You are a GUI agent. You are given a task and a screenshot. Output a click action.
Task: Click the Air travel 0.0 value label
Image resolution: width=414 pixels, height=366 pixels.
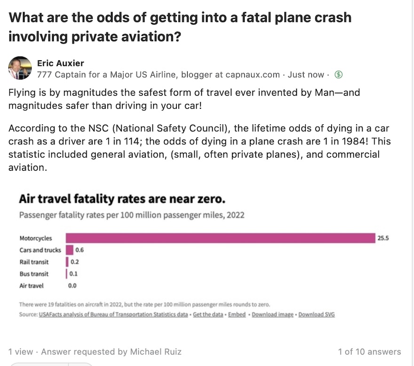(x=72, y=286)
